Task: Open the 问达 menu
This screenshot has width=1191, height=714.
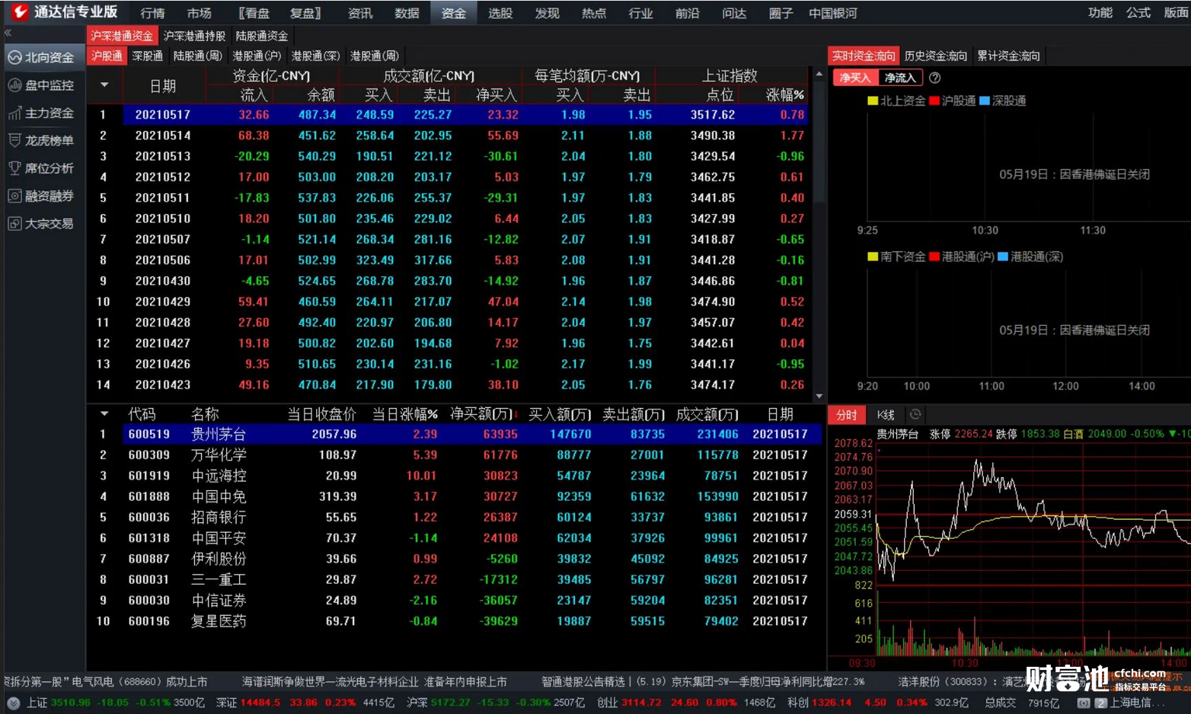Action: [x=734, y=13]
